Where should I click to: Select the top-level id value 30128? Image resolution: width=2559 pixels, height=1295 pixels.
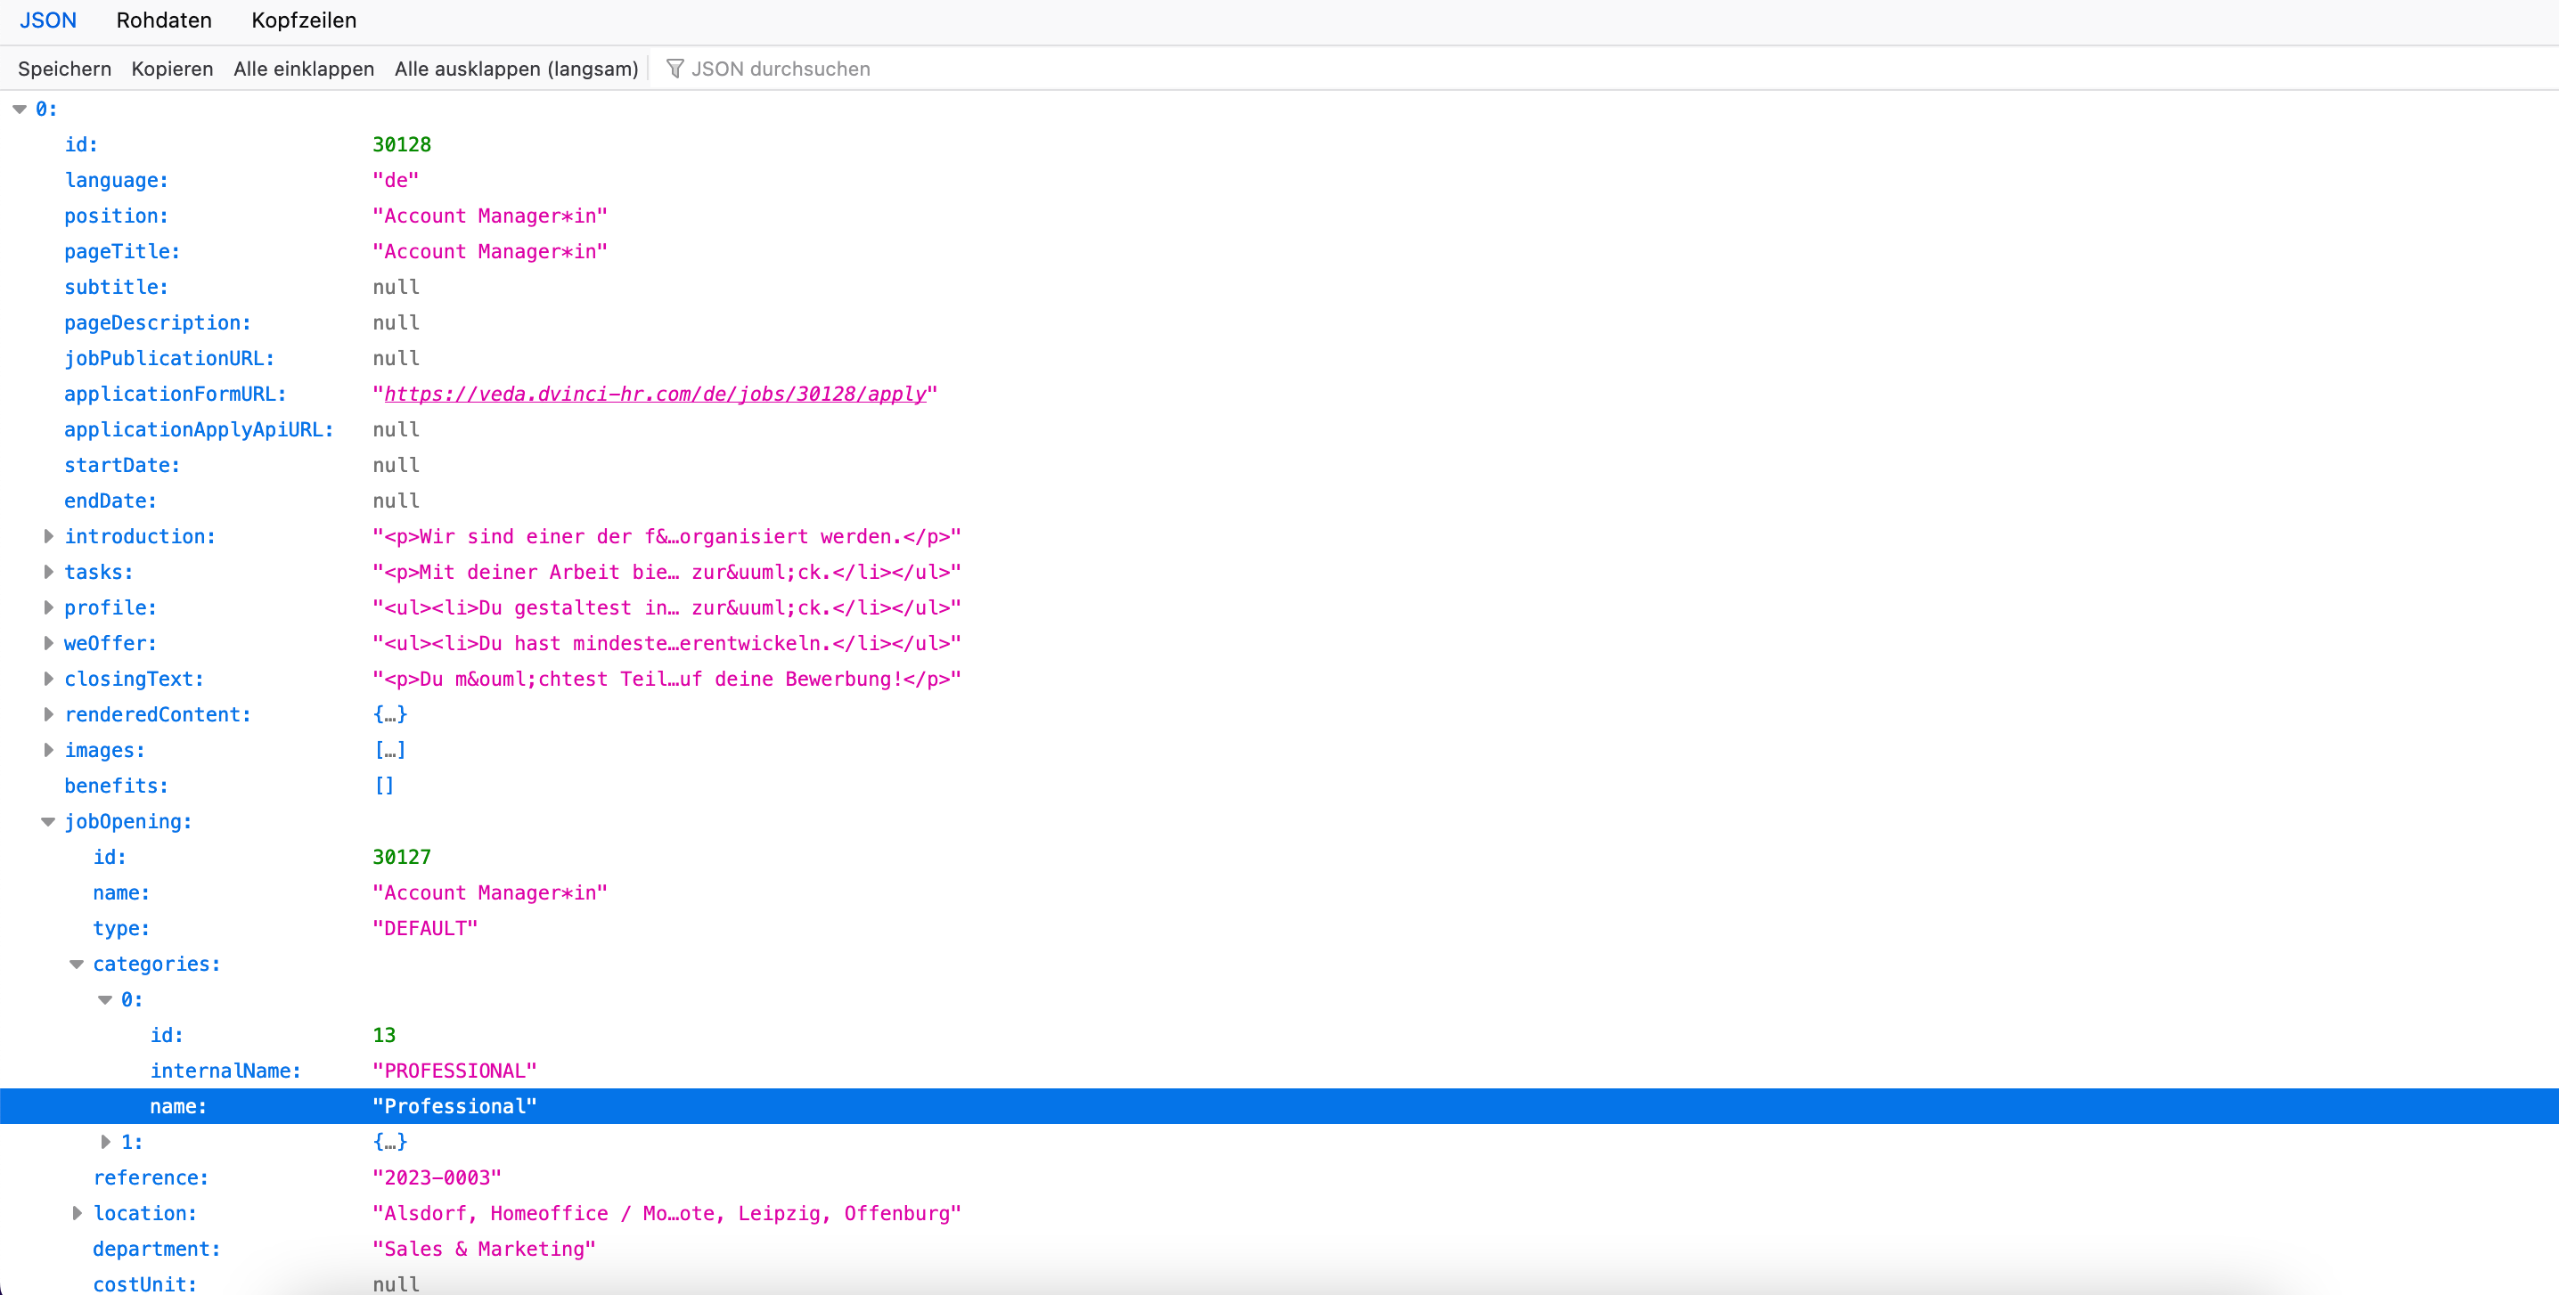coord(401,145)
